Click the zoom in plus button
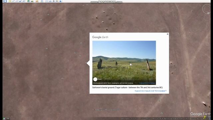The width and height of the screenshot is (213, 120). click(207, 29)
